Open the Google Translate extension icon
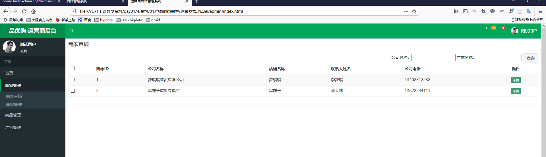 click(529, 11)
